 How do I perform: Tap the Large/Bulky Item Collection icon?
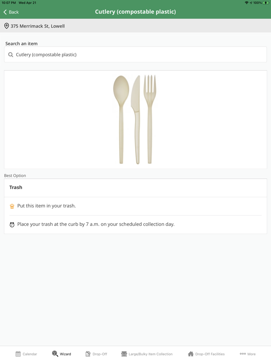[x=124, y=354]
